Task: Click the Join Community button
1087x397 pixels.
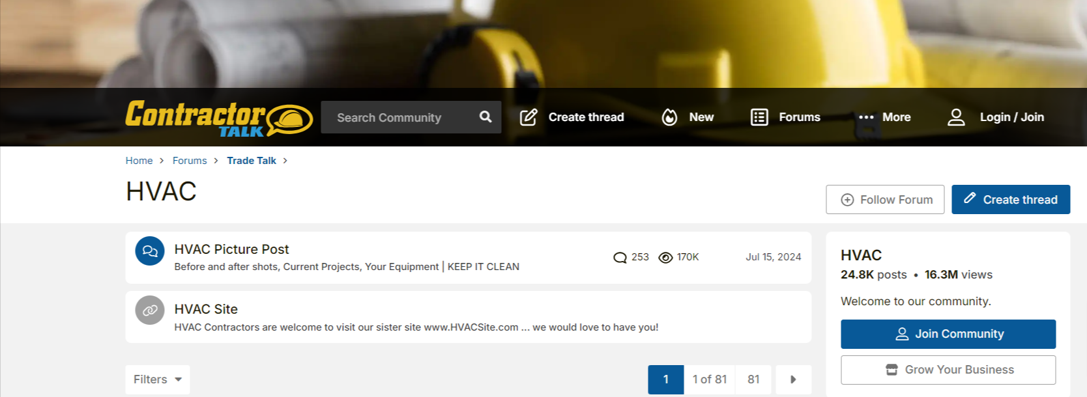Action: click(948, 334)
